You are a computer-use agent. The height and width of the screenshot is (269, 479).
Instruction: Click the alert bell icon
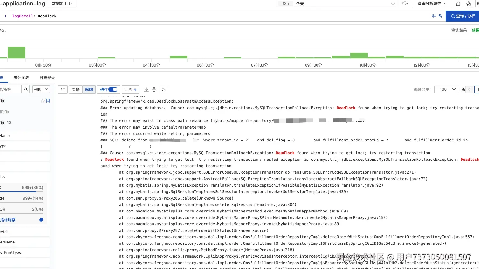click(x=458, y=4)
